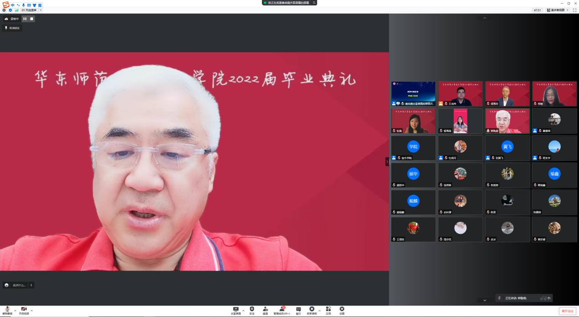Collapse the participant gallery side panel arrow
579x317 pixels.
[387, 161]
